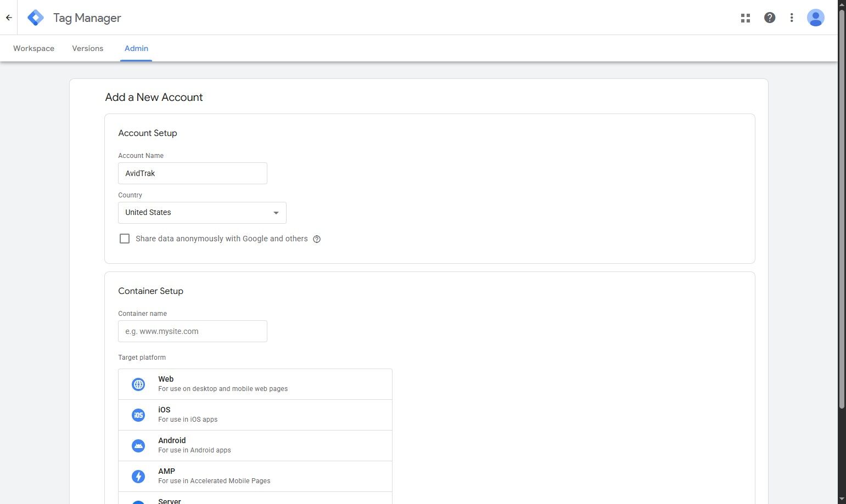The image size is (846, 504).
Task: Select the Server target platform row
Action: point(255,499)
